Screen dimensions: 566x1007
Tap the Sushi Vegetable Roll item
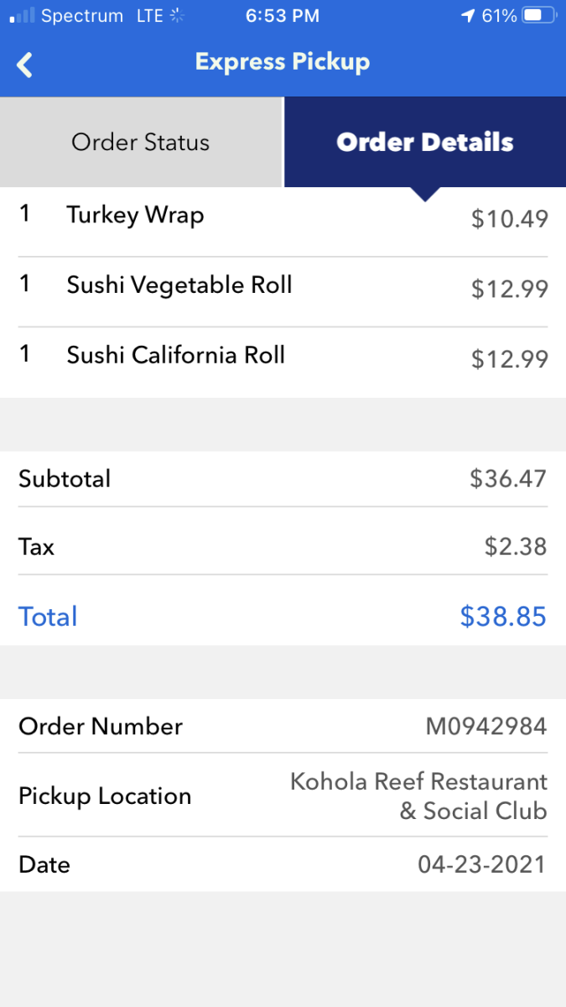pyautogui.click(x=179, y=285)
